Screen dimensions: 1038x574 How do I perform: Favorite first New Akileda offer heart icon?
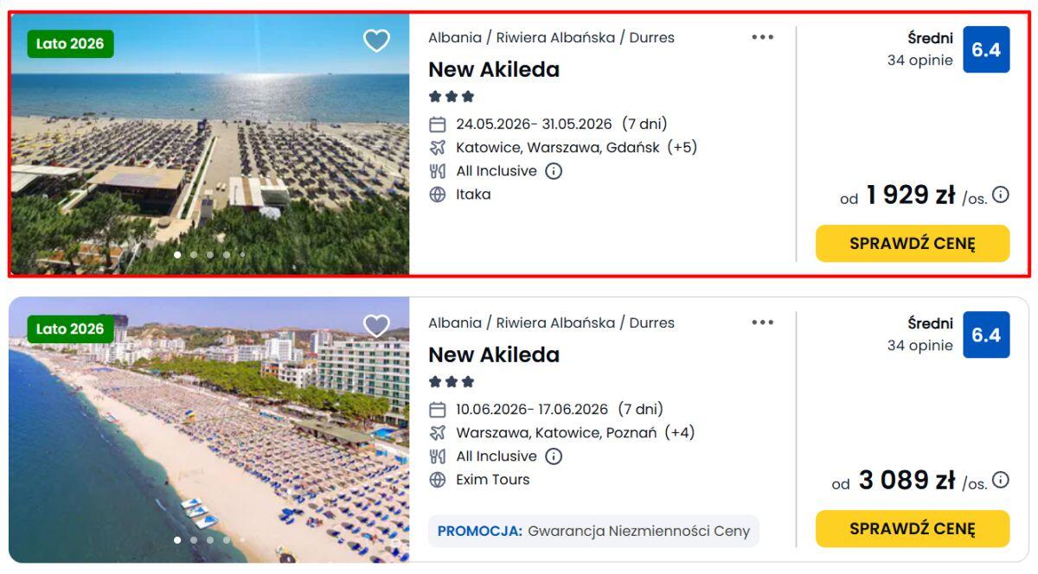coord(376,41)
